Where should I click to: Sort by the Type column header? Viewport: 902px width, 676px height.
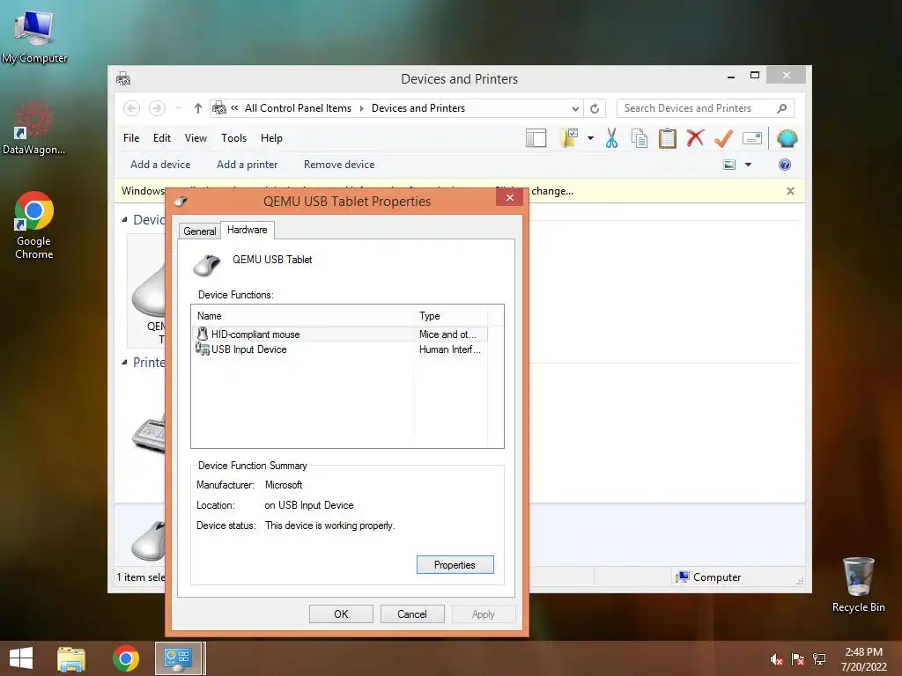[450, 316]
